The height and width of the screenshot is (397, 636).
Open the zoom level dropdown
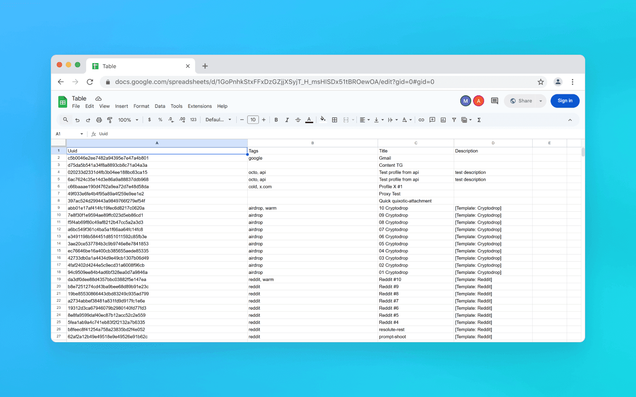pyautogui.click(x=128, y=120)
